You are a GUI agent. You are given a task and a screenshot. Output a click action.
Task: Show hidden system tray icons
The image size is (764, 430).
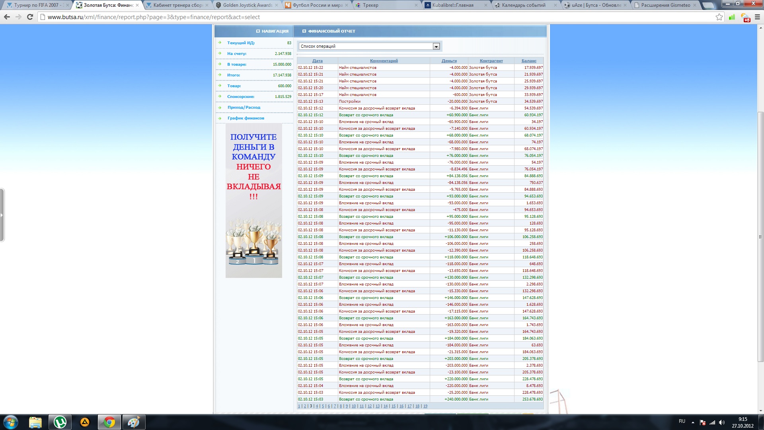(x=693, y=422)
